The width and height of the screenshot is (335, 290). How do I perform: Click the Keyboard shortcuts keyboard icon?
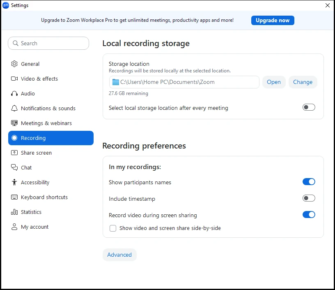pos(14,197)
